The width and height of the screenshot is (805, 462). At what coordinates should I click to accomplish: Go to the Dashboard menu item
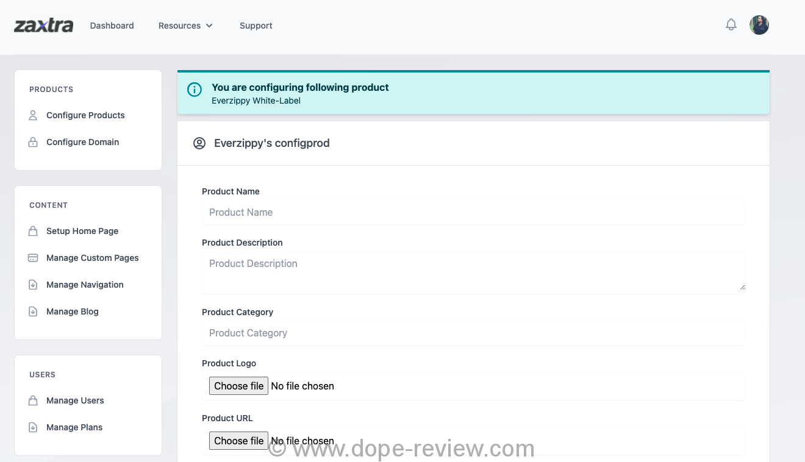click(112, 26)
